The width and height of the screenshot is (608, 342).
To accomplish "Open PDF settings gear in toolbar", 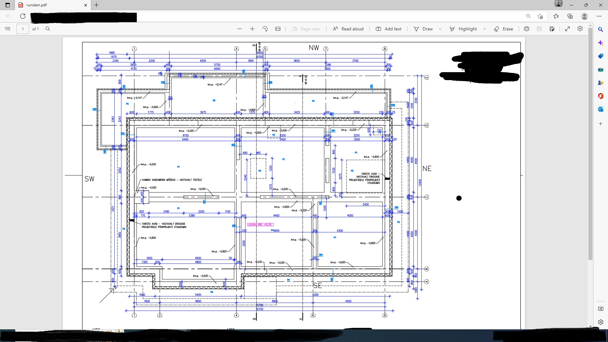I will (x=580, y=29).
